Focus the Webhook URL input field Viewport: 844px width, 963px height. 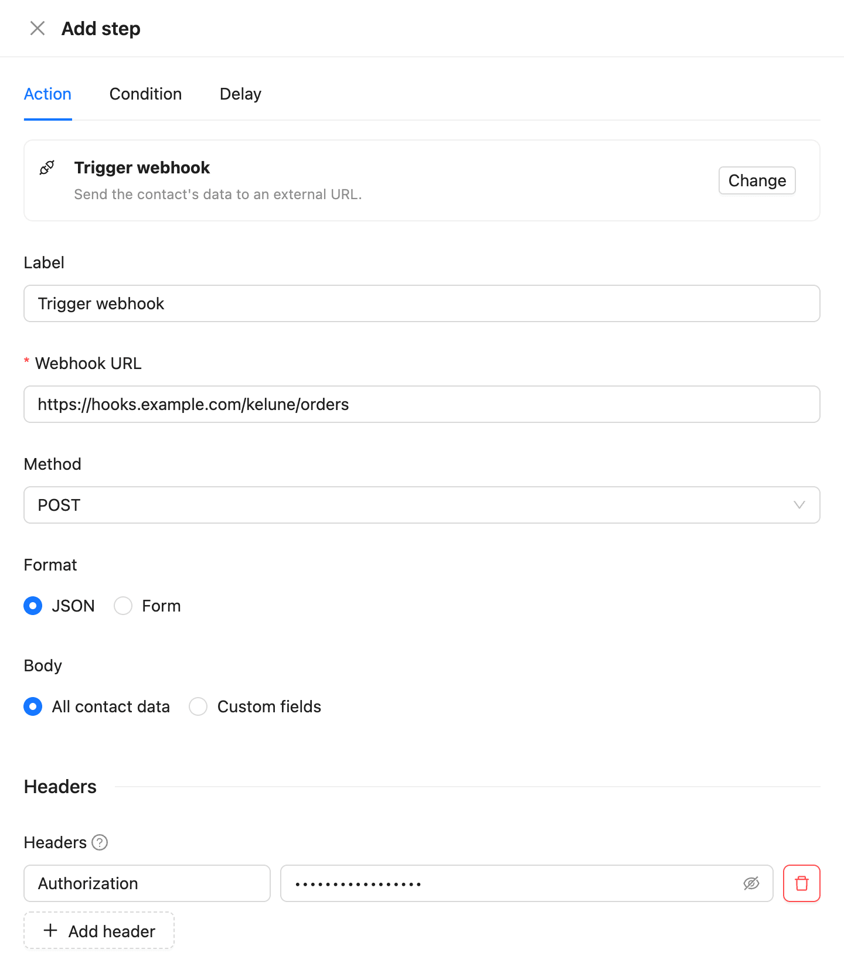coord(422,404)
